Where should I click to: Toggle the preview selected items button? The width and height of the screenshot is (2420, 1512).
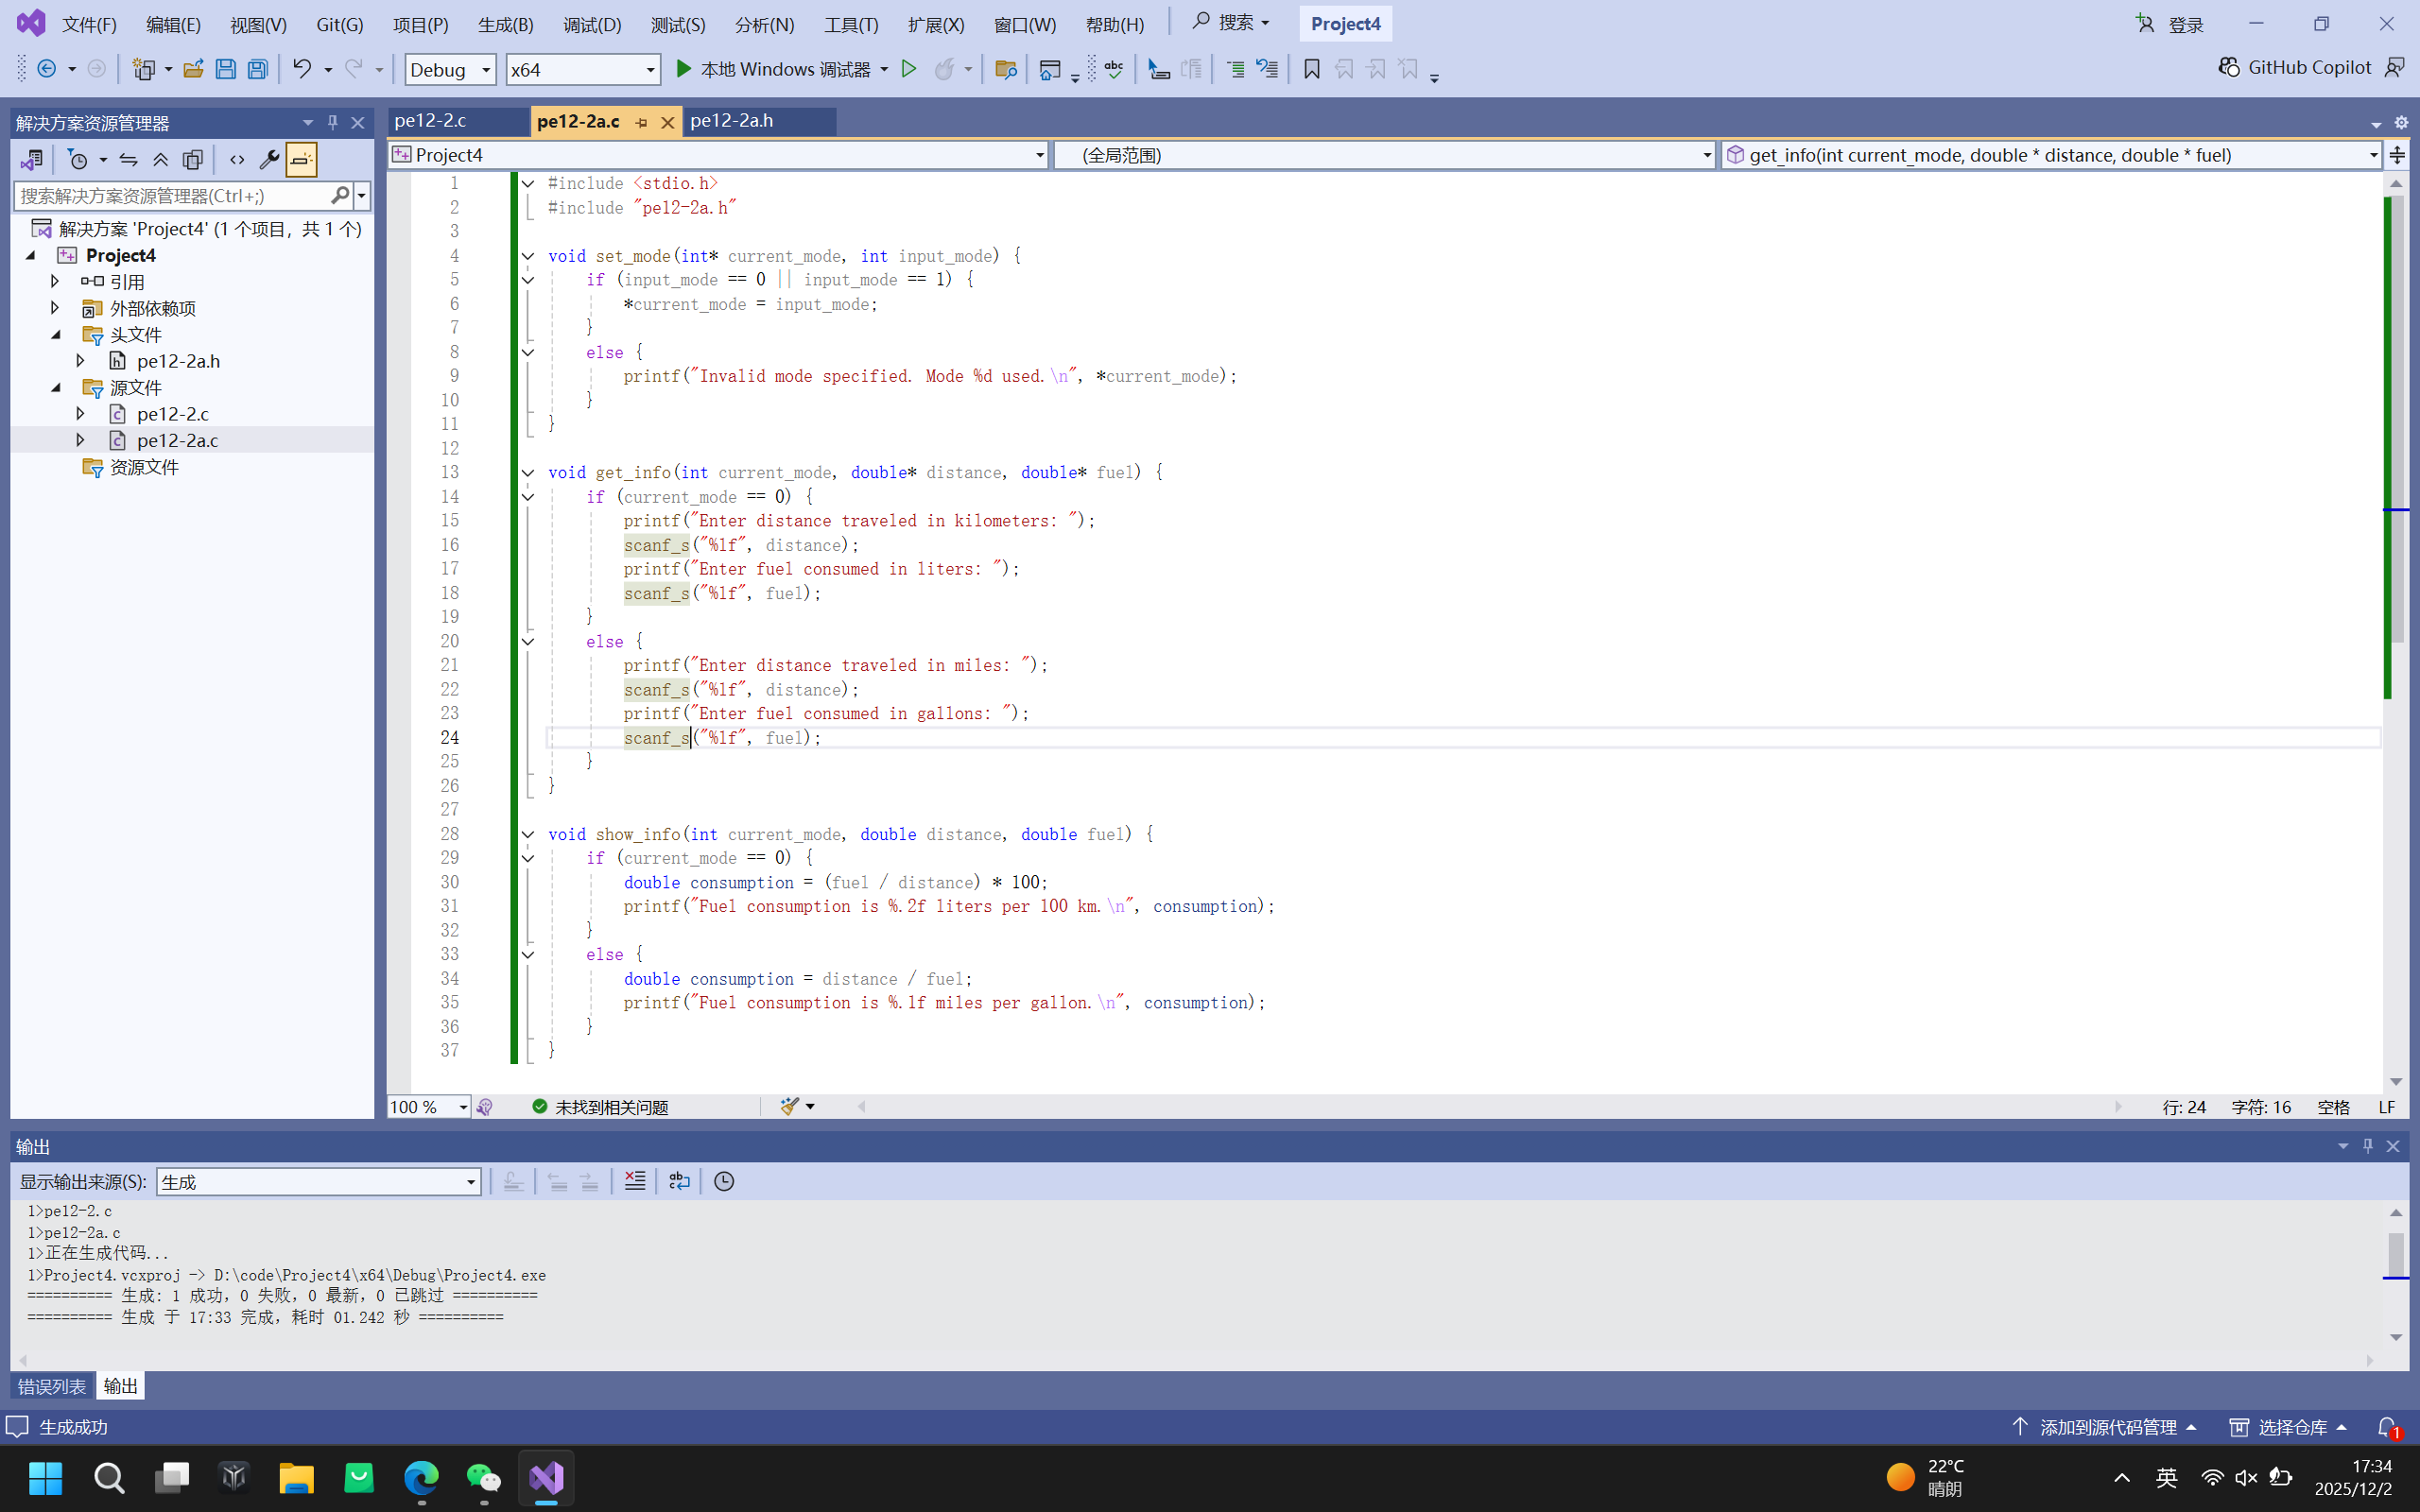[301, 159]
